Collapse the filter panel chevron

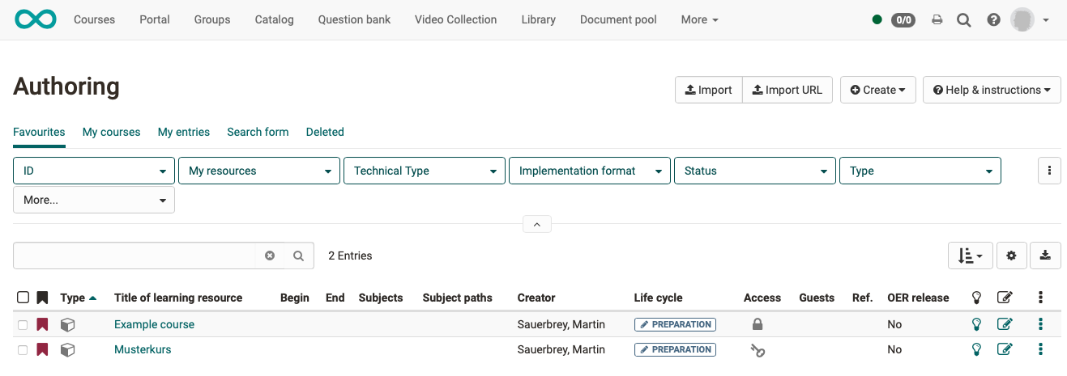coord(537,224)
